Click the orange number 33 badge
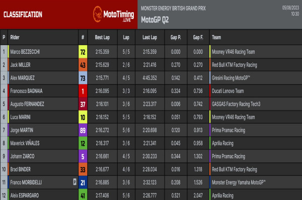The image size is (302, 200). [83, 169]
